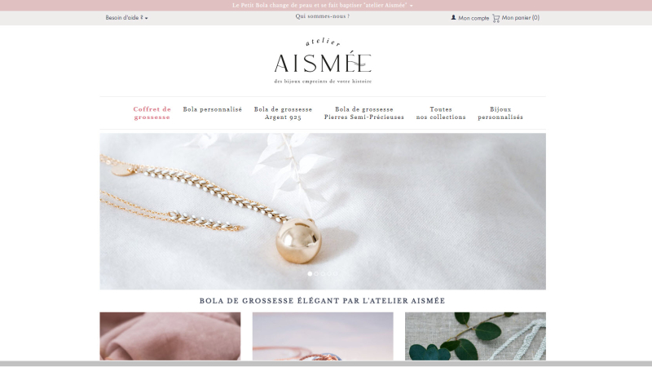The height and width of the screenshot is (367, 652).
Task: Click the gold bola necklace banner image
Action: [x=323, y=211]
